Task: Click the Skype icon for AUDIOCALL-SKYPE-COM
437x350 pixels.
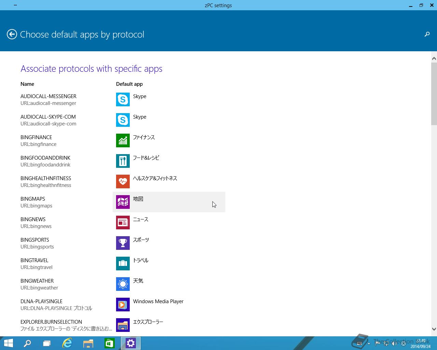Action: (123, 120)
